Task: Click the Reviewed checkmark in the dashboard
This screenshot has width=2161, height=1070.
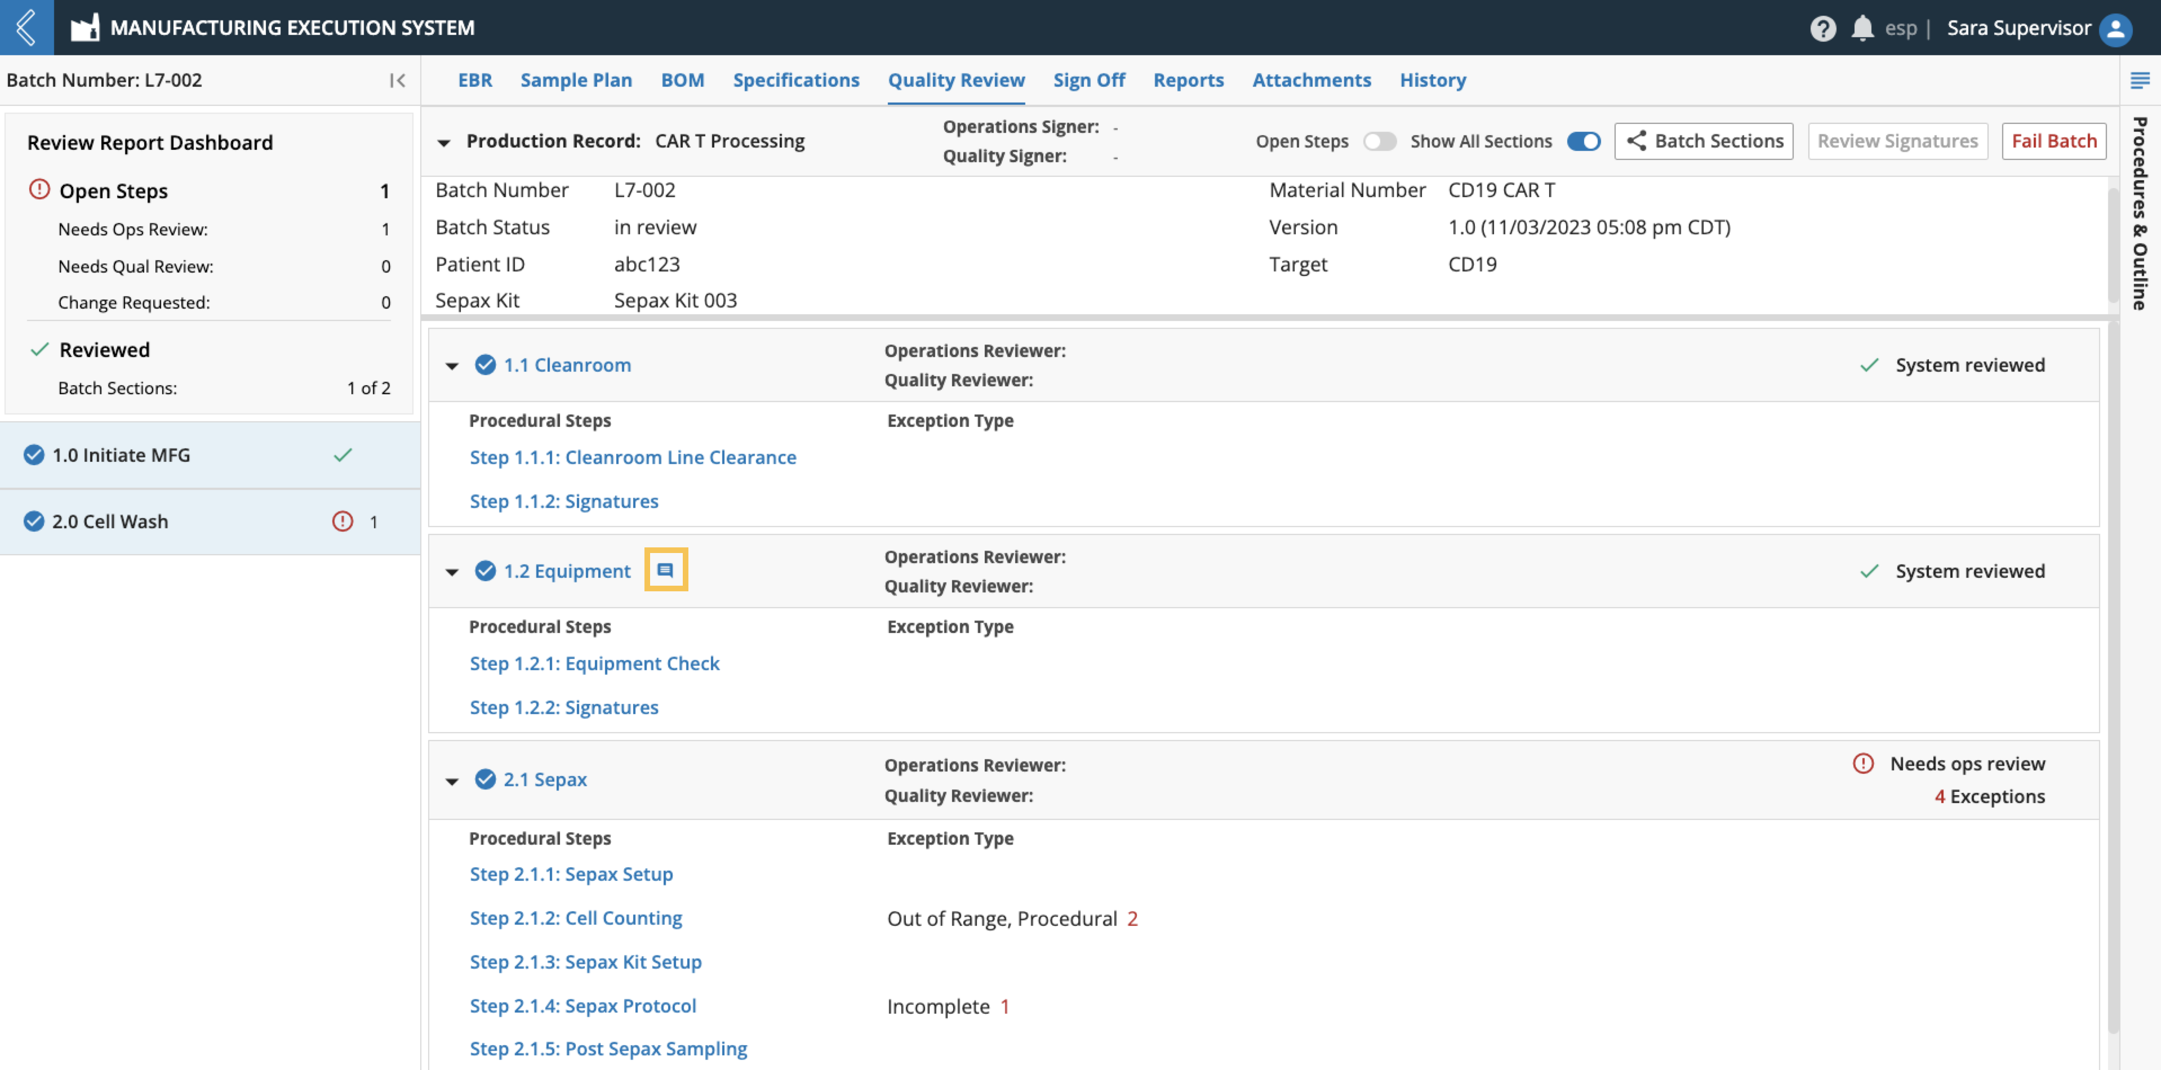Action: coord(39,350)
